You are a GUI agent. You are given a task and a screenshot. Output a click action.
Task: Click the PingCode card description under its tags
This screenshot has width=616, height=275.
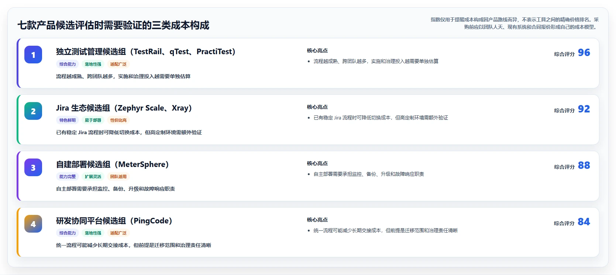pos(134,245)
